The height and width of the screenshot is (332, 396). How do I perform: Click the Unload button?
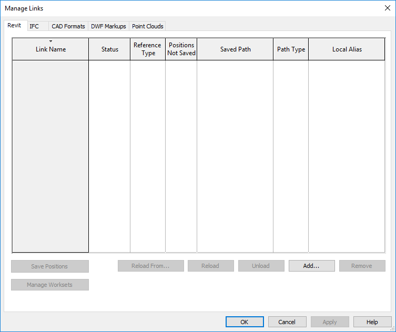[261, 266]
